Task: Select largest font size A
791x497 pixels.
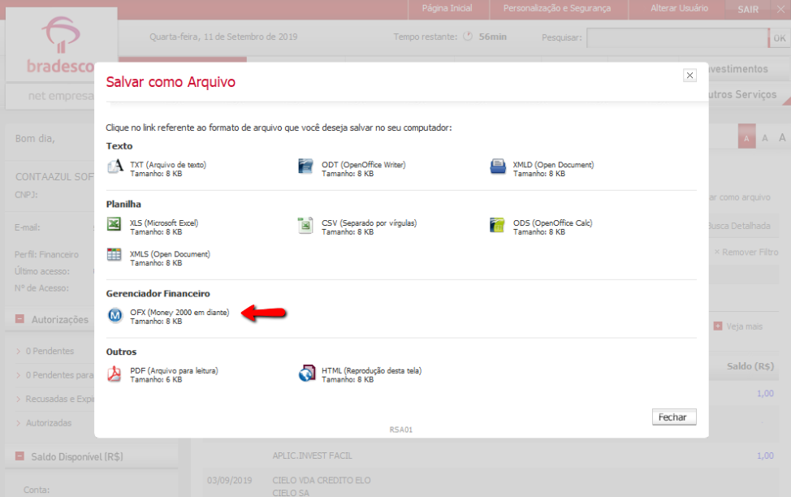Action: [782, 137]
